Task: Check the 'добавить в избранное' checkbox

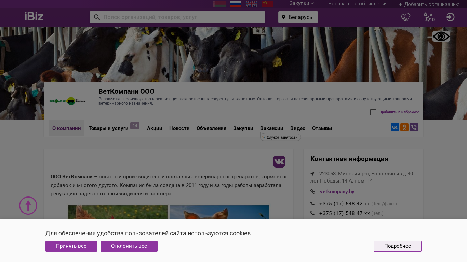Action: tap(373, 112)
